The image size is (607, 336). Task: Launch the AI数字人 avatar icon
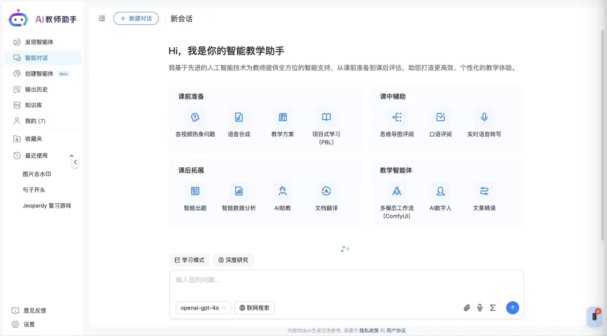pyautogui.click(x=441, y=191)
